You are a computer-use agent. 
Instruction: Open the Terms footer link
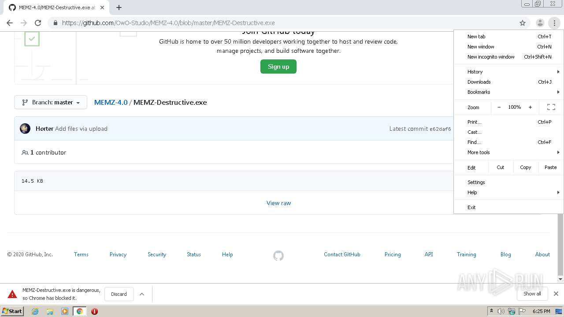(81, 254)
